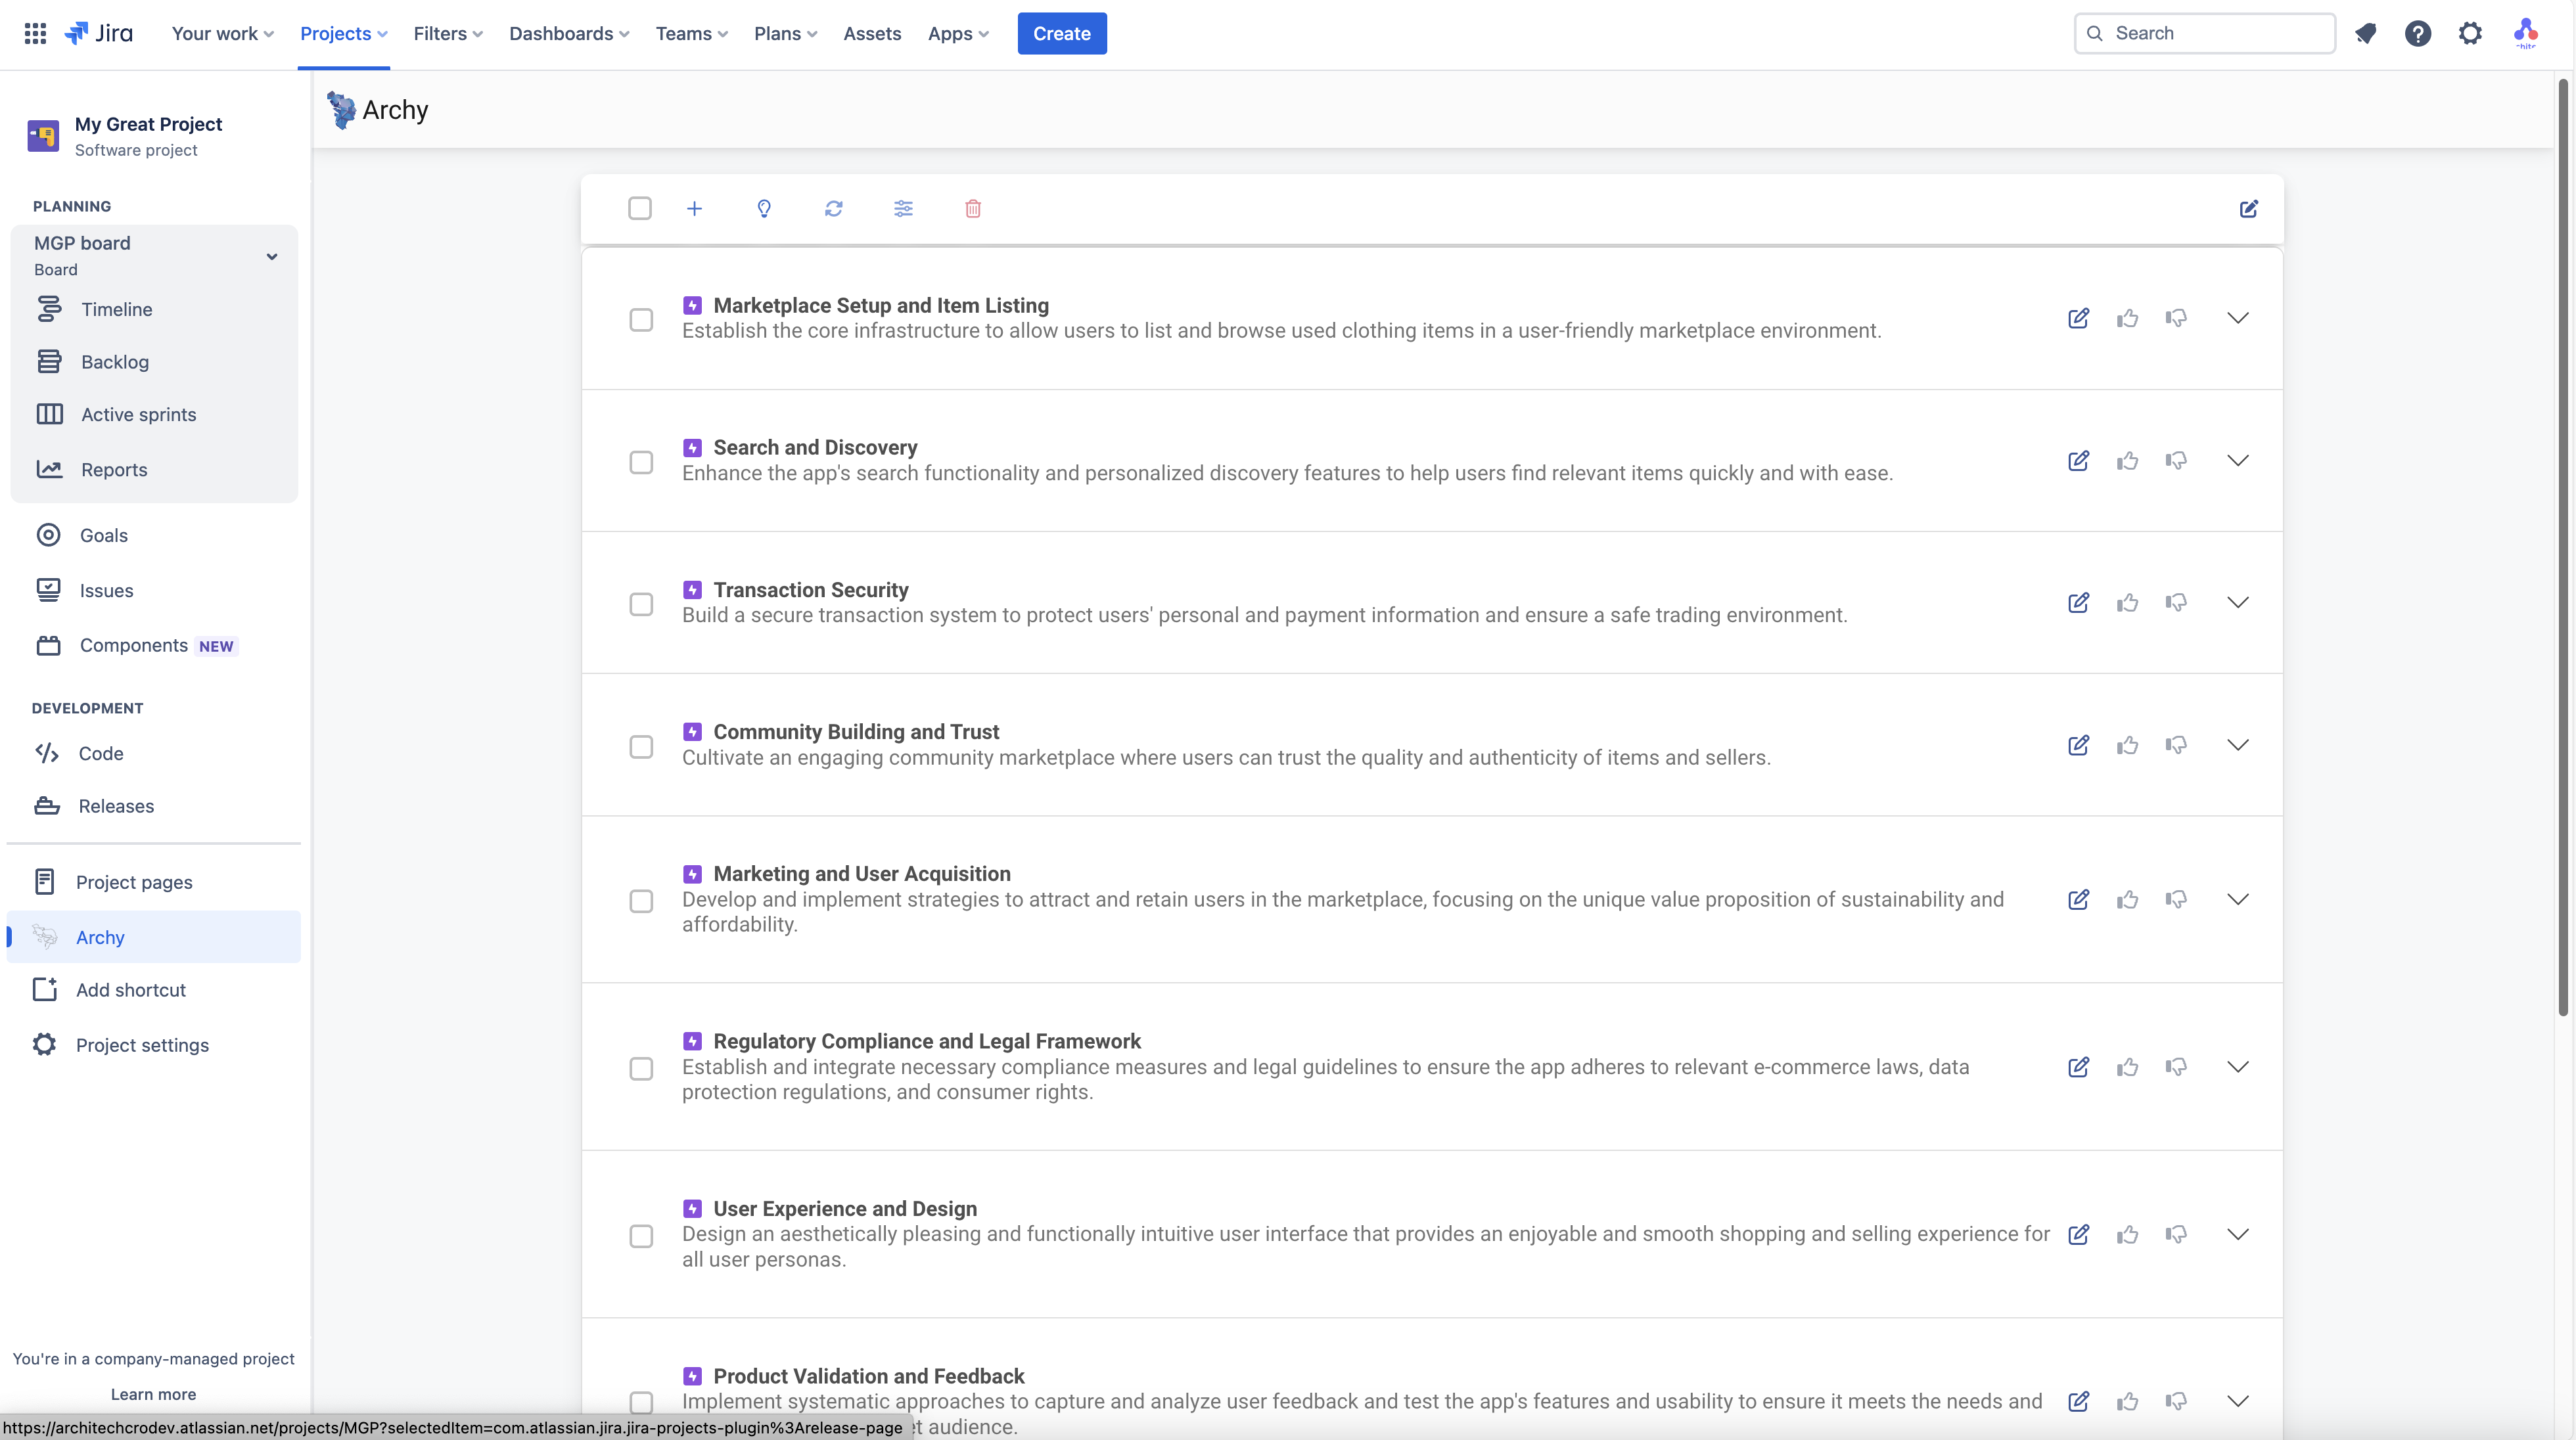Open Jira notifications bell icon
Screen dimensions: 2576x1440
click(x=2365, y=33)
